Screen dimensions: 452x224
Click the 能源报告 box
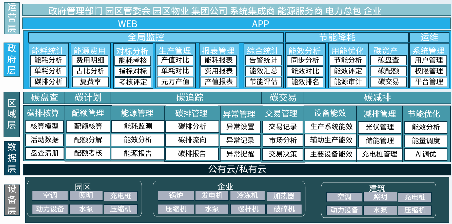click(138, 153)
